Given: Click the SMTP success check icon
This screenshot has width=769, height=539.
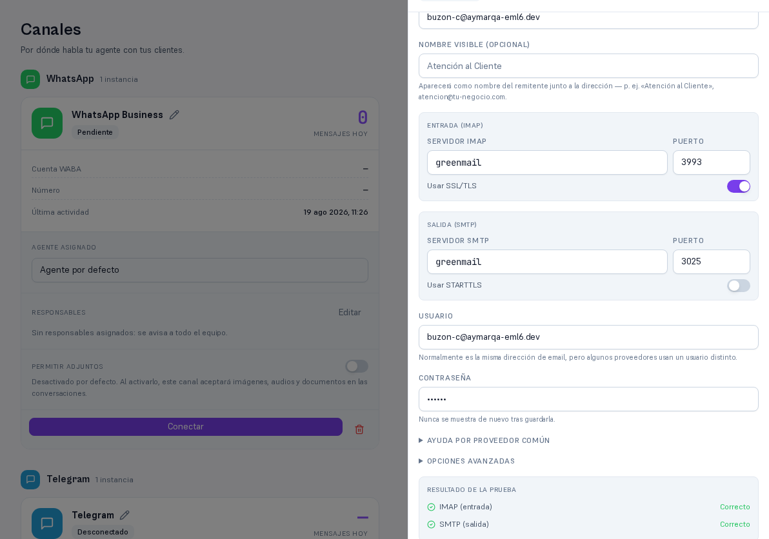Looking at the screenshot, I should coord(431,524).
